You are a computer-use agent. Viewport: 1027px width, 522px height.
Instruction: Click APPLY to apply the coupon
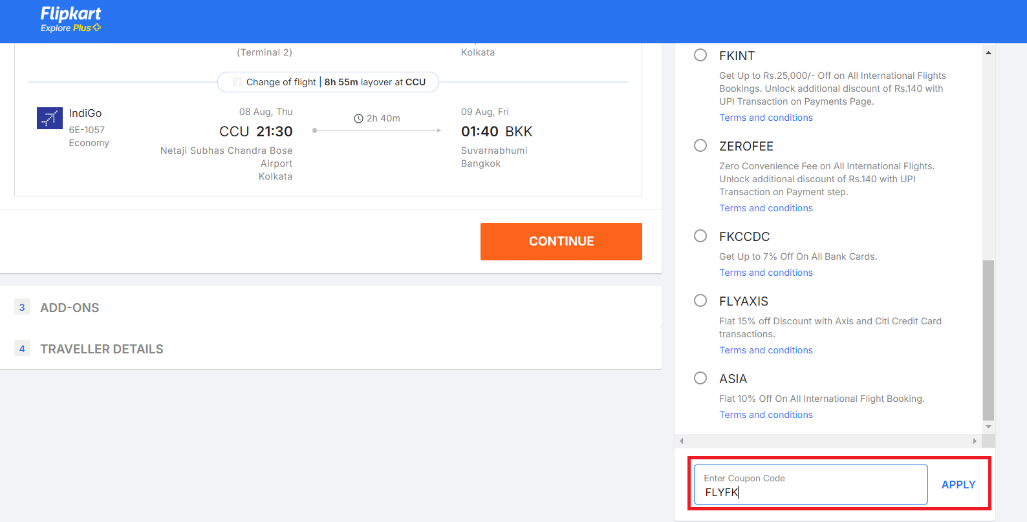tap(958, 484)
